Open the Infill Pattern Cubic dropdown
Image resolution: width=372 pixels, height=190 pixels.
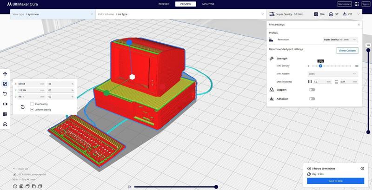pyautogui.click(x=332, y=74)
